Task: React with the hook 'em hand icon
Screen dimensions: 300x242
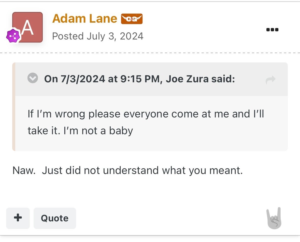Action: coord(274,218)
